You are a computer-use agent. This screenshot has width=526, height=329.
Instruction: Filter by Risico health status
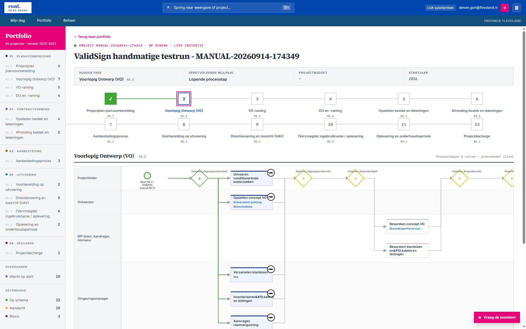click(33, 316)
